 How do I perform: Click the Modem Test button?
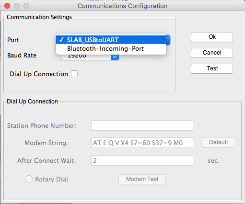tap(142, 179)
